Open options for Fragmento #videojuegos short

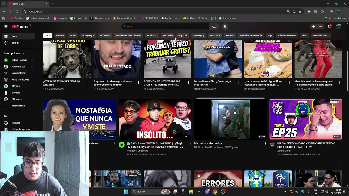(x=138, y=82)
